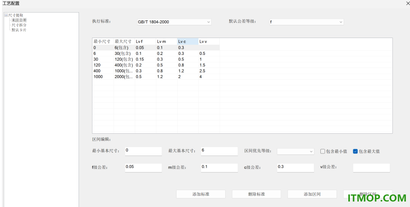Focus the f级公差 input field

(143, 168)
